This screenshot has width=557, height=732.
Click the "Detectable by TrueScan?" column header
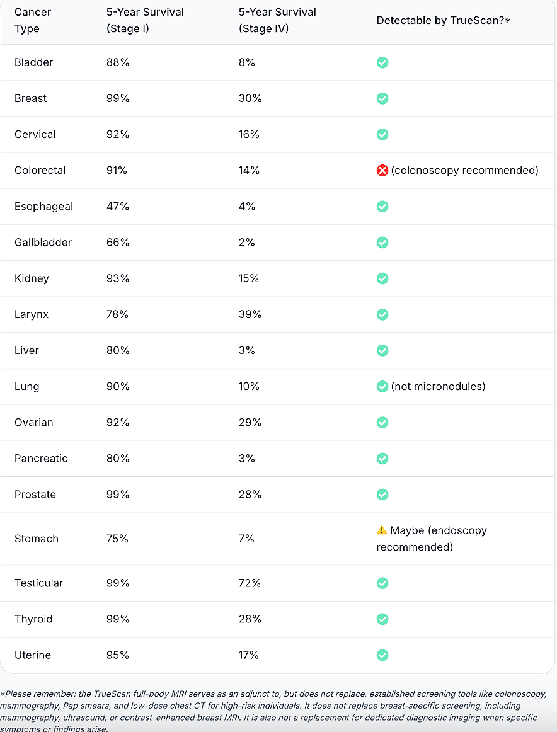[443, 21]
